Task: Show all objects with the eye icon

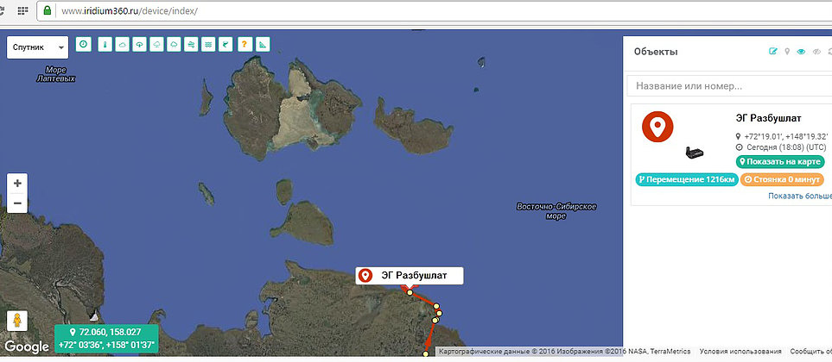Action: (x=802, y=52)
